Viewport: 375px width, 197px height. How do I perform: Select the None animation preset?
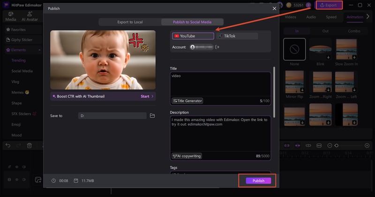(x=294, y=49)
